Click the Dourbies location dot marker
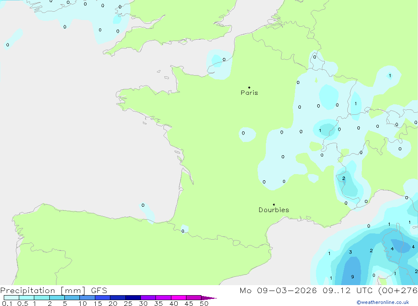The height and width of the screenshot is (306, 418). pos(274,205)
